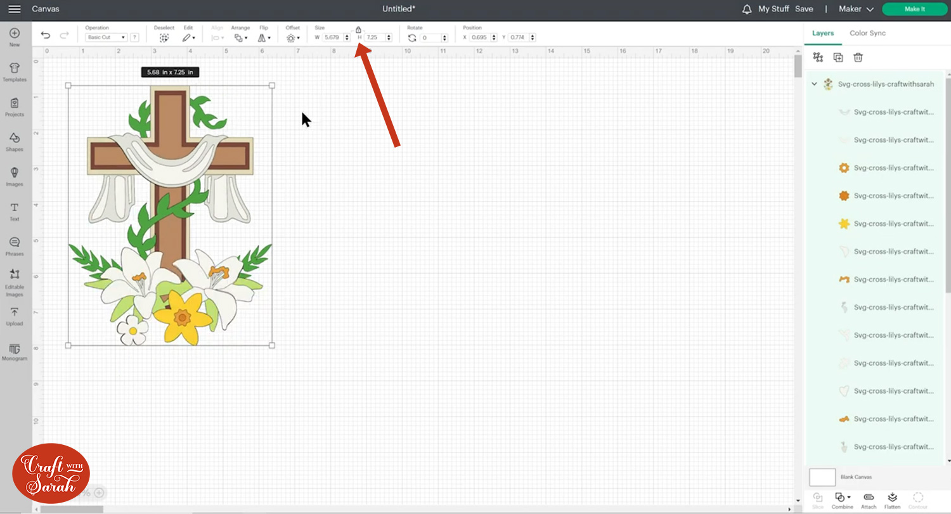
Task: Click the Width size input field
Action: click(x=333, y=37)
